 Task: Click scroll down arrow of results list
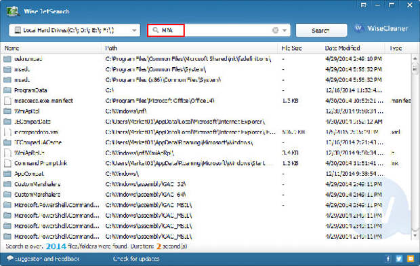[415, 235]
